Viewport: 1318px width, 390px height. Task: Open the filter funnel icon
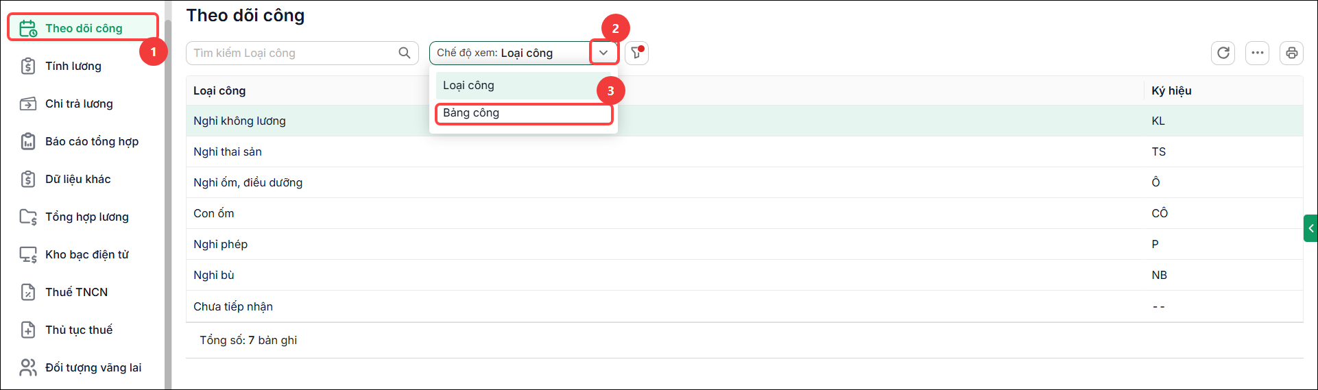[x=636, y=53]
